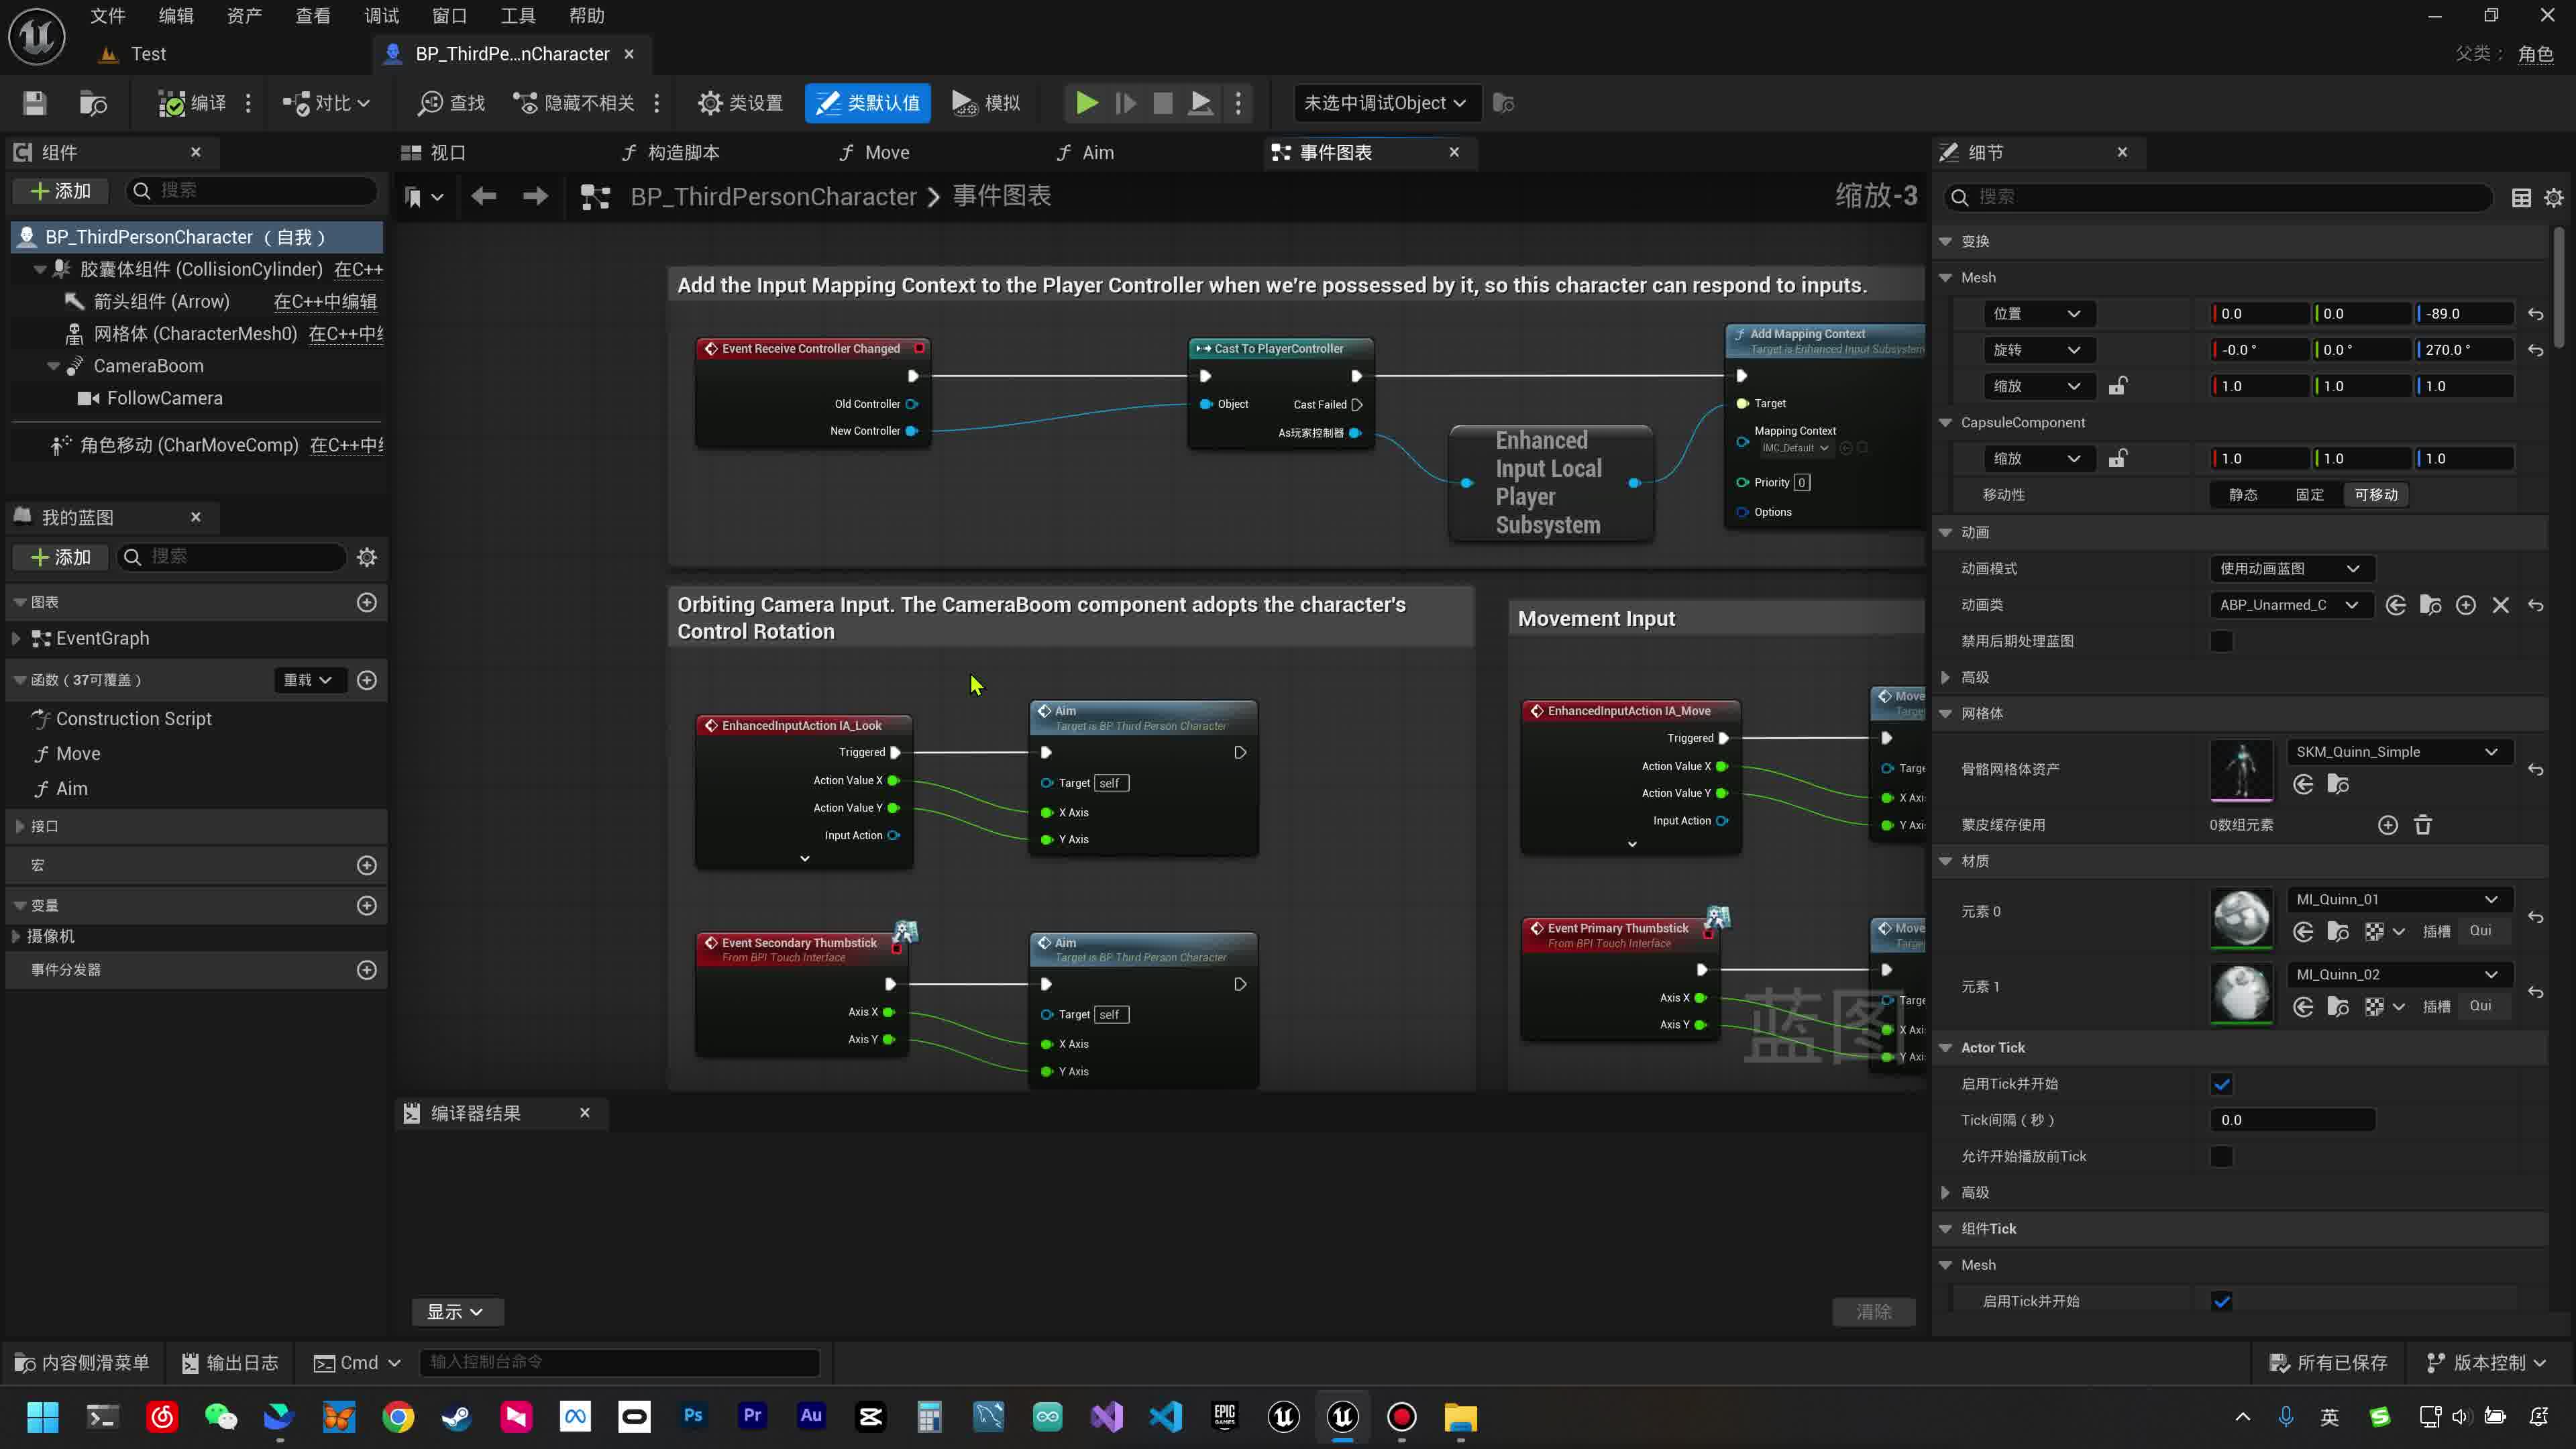
Task: Browse to MI_Quinn_01 material in content browser
Action: [2338, 932]
